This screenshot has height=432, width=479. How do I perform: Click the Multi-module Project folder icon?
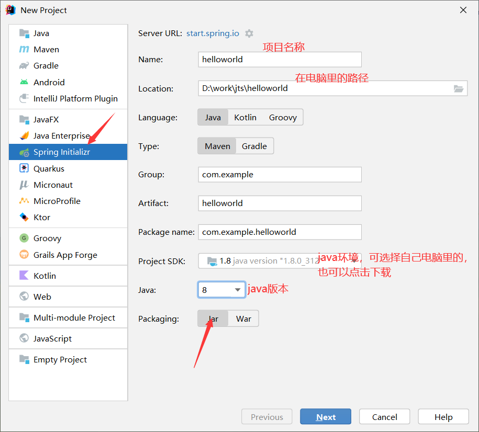click(x=24, y=317)
